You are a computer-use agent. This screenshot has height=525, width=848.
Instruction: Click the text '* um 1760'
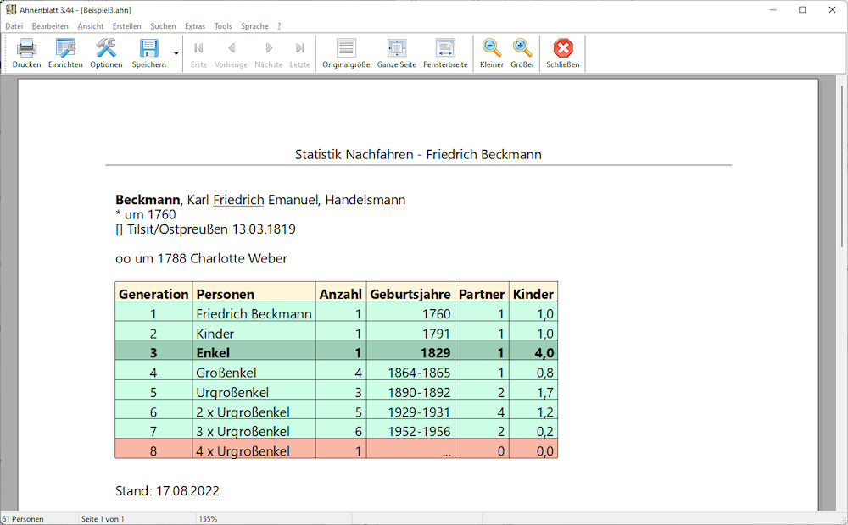[x=146, y=214]
